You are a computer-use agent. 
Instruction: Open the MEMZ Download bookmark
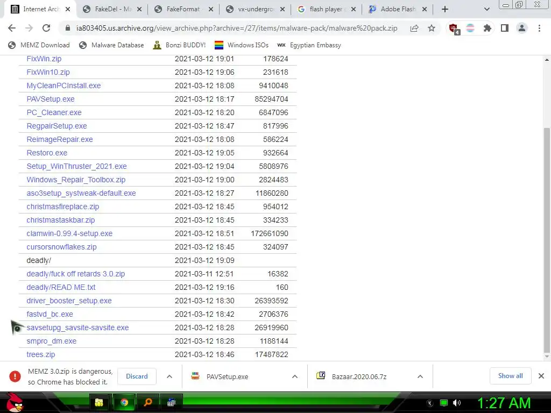click(x=39, y=45)
